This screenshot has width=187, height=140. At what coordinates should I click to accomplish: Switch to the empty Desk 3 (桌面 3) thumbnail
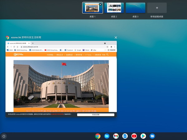[x=136, y=8]
